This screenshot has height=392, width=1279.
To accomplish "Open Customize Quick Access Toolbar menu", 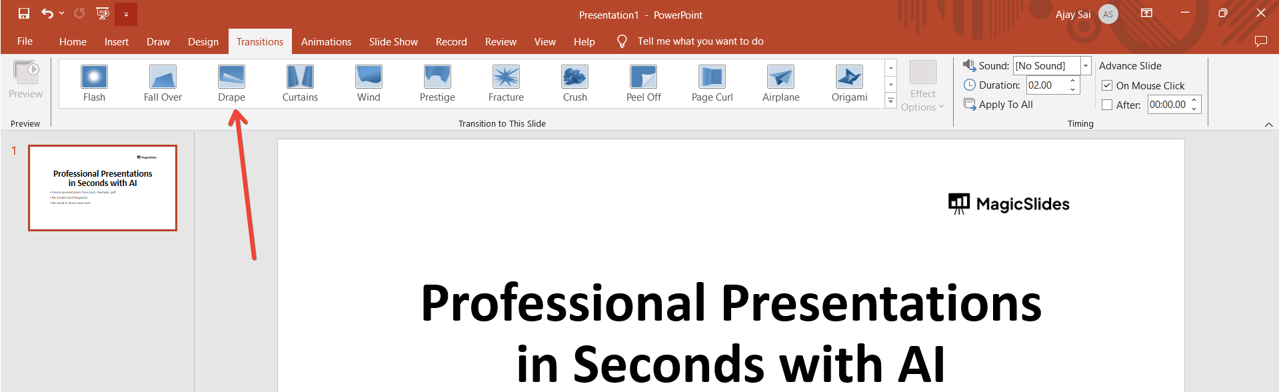I will tap(126, 14).
